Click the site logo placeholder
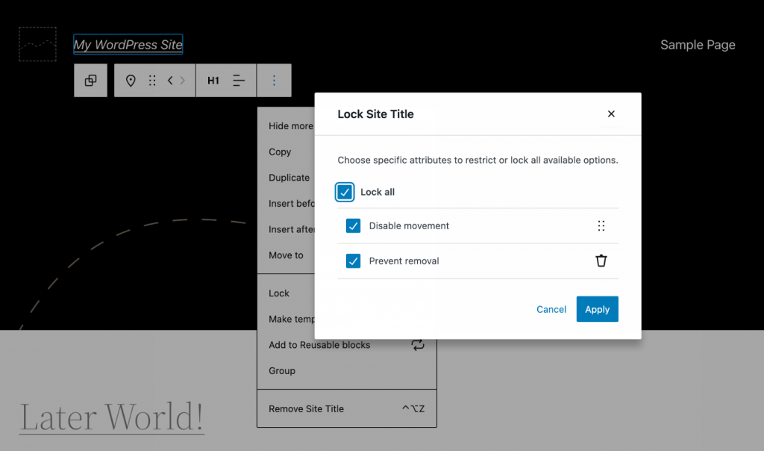764x451 pixels. click(37, 44)
